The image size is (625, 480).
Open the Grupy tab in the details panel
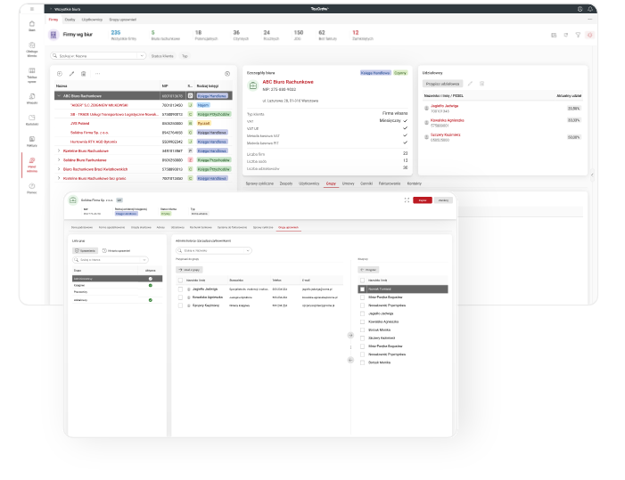click(x=330, y=182)
